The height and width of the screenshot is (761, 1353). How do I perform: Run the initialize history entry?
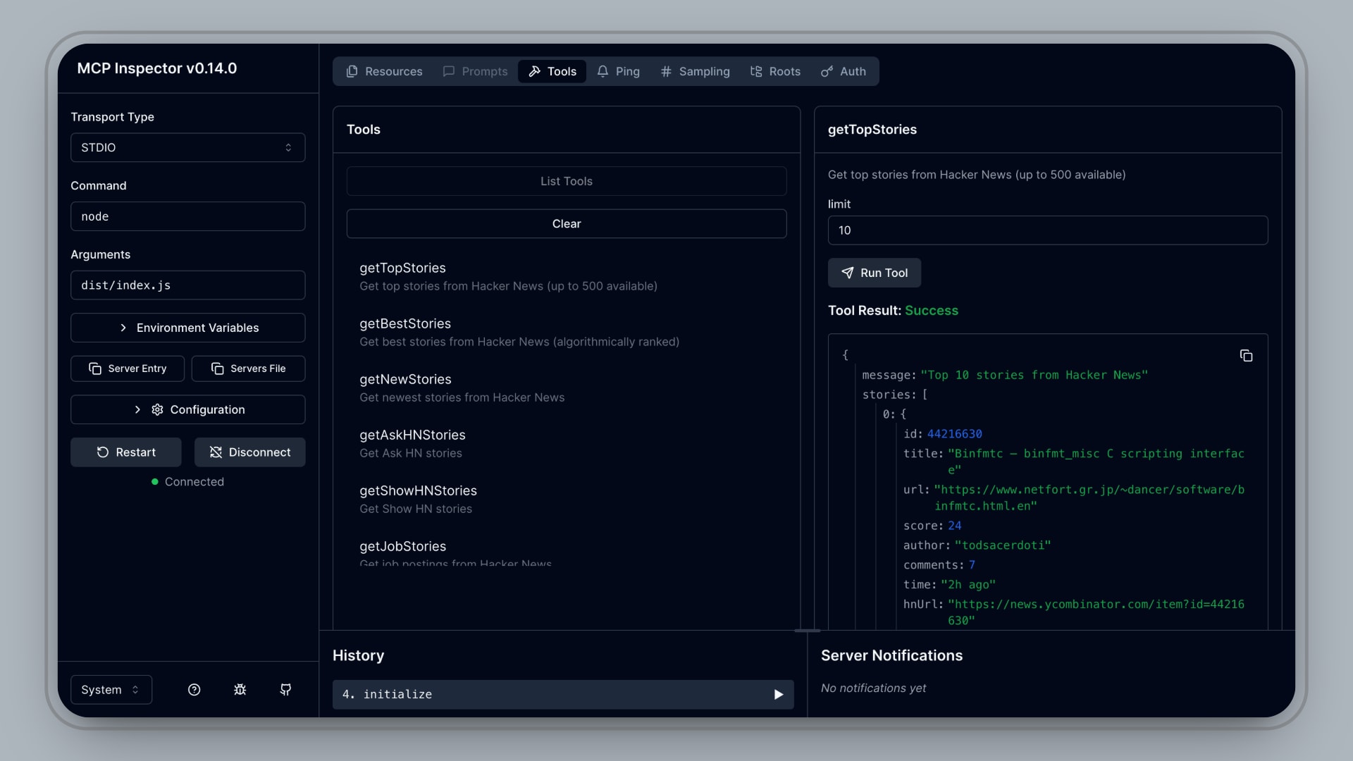click(778, 694)
